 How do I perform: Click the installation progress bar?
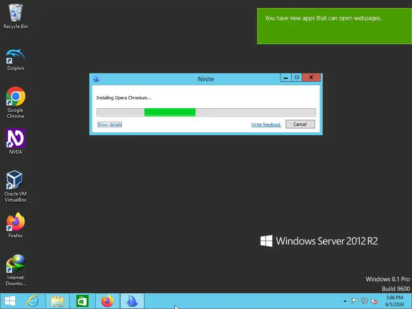pos(206,112)
